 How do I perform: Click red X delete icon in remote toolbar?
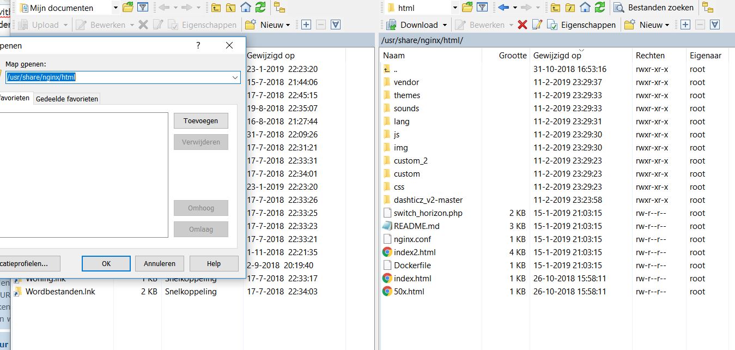click(x=523, y=25)
